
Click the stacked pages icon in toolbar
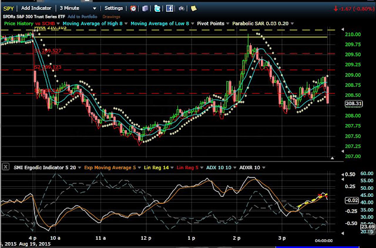click(x=145, y=8)
